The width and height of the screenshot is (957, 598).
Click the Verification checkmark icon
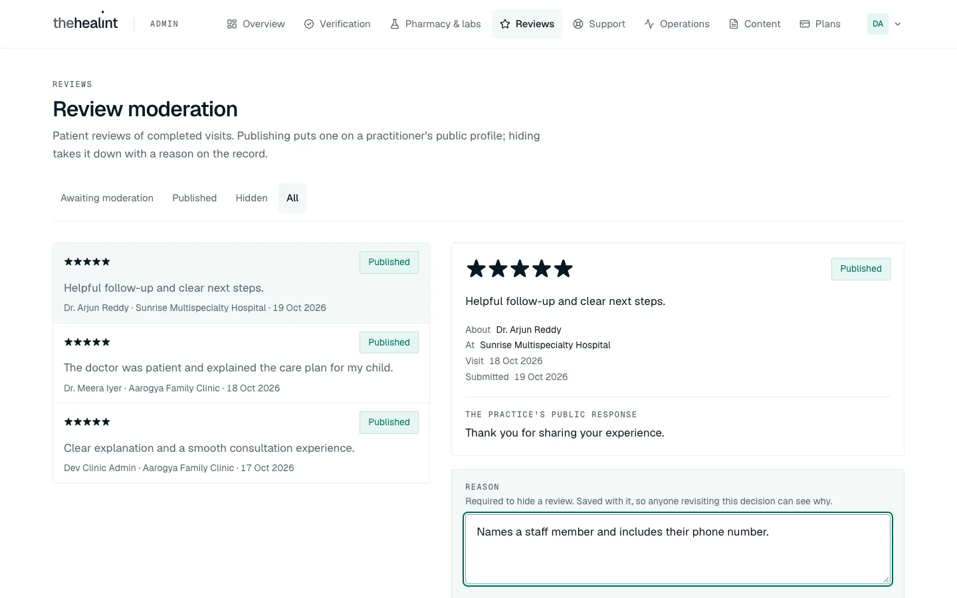click(x=309, y=24)
